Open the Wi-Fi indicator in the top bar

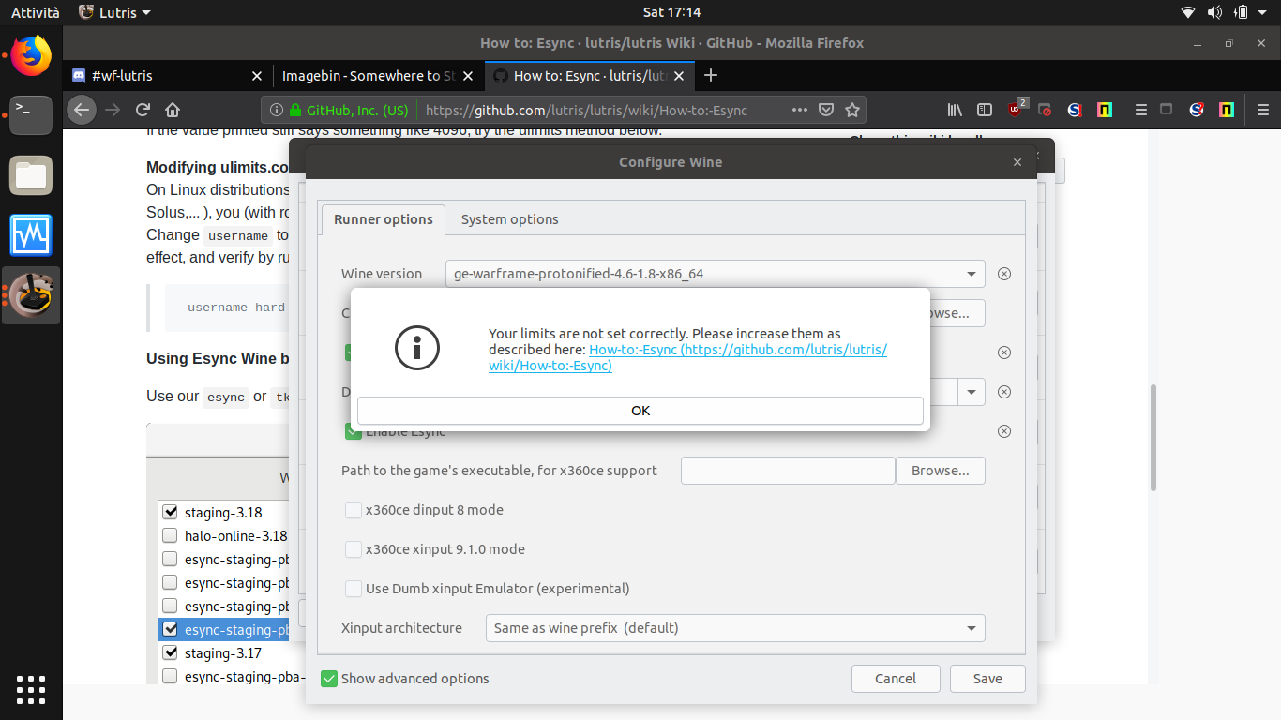(x=1188, y=12)
